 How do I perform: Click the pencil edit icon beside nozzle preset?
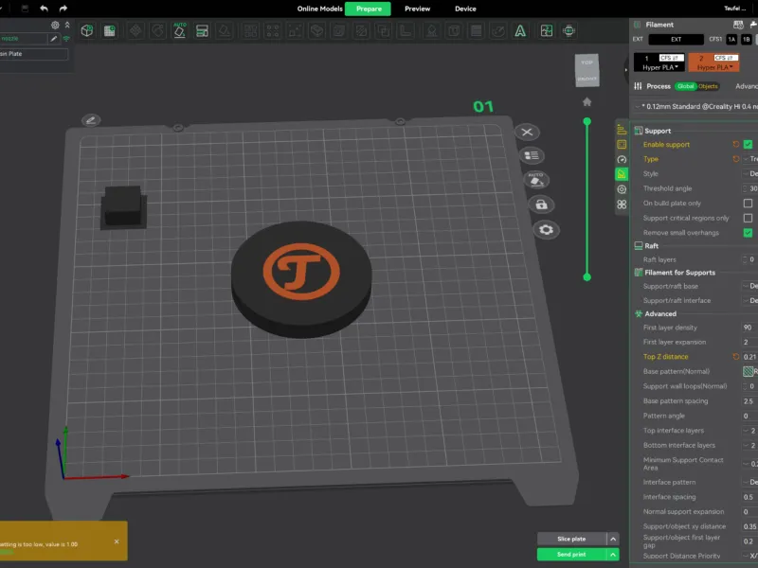(54, 38)
